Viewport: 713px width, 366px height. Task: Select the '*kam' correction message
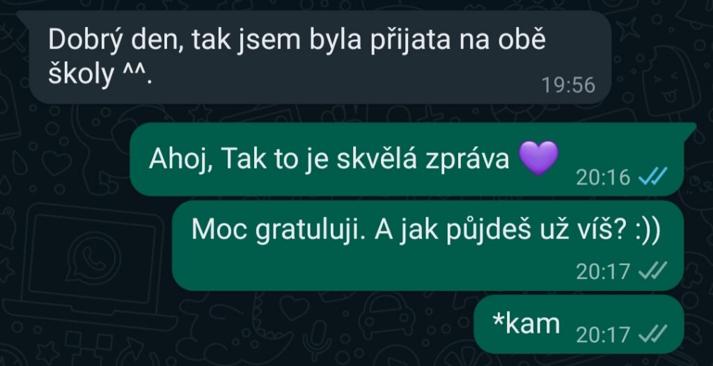click(x=579, y=324)
